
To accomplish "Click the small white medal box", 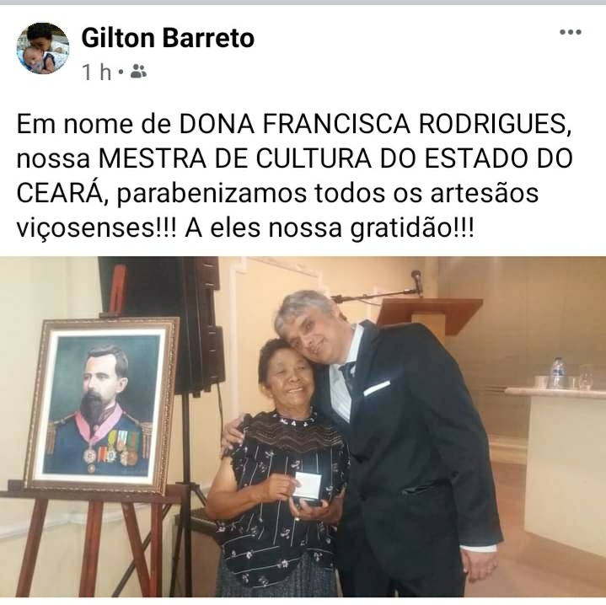I will (308, 485).
